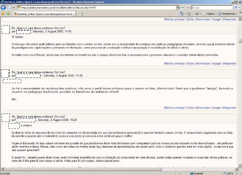This screenshot has height=175, width=242.
Task: Click the Print icon in command bar
Action: 197,14
